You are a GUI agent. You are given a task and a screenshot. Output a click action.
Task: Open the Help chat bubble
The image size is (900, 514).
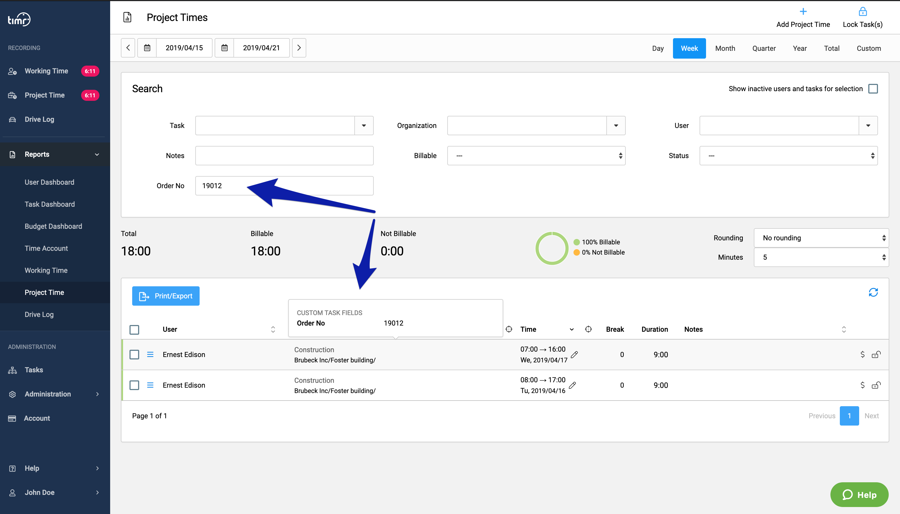(x=859, y=495)
